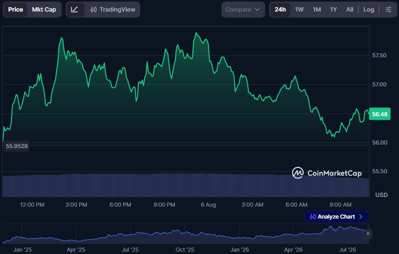This screenshot has width=399, height=254.
Task: Select the Mkt Cap tab
Action: (44, 10)
